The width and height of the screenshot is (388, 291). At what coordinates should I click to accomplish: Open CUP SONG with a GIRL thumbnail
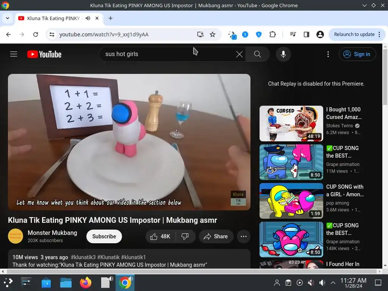[x=291, y=201]
